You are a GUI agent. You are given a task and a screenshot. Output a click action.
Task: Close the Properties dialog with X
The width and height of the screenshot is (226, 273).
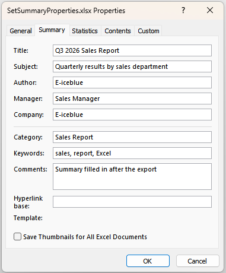coord(210,10)
